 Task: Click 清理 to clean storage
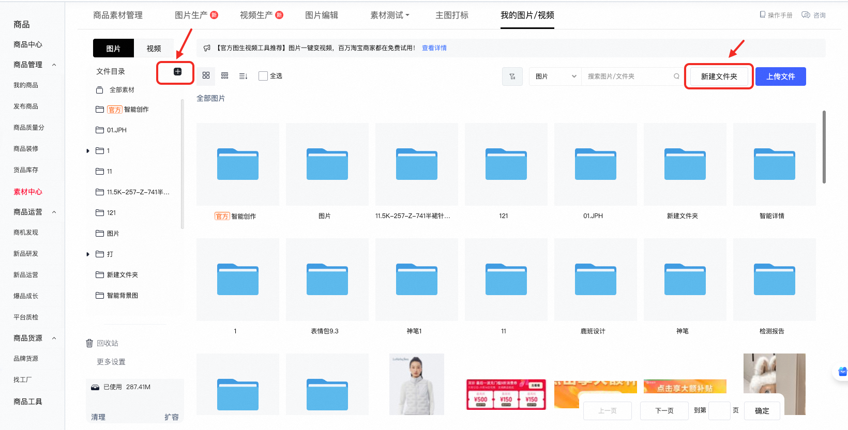[x=98, y=417]
